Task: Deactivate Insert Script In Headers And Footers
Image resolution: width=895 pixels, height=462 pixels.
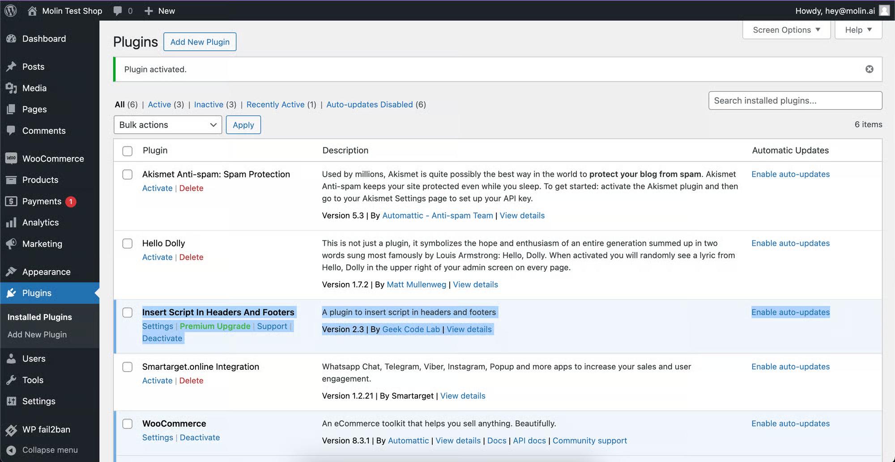Action: click(x=162, y=338)
